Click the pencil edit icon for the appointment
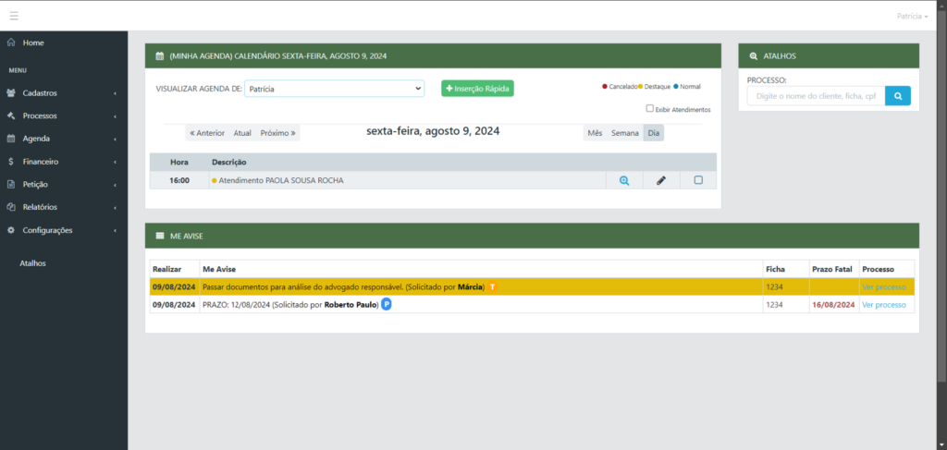This screenshot has height=450, width=947. (661, 180)
